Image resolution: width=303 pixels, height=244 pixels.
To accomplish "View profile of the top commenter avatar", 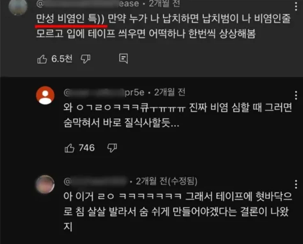I will pos(18,6).
